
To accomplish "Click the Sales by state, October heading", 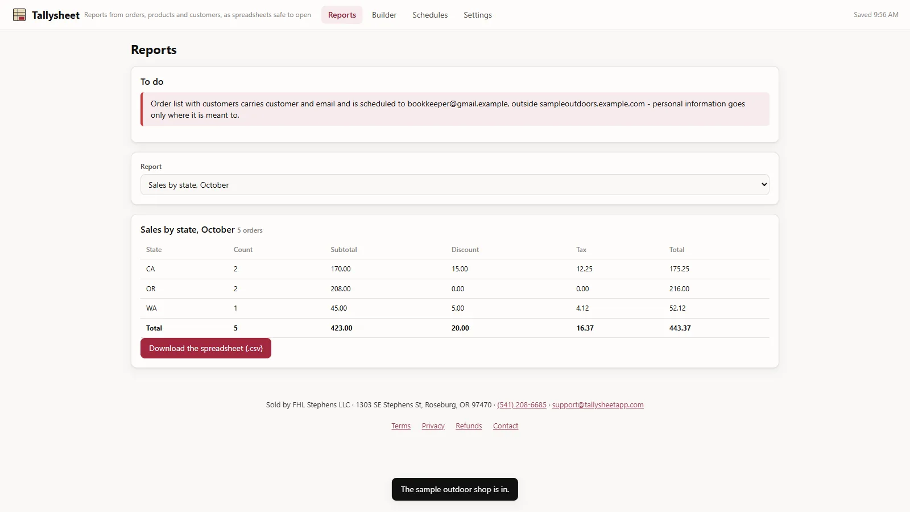I will click(188, 230).
